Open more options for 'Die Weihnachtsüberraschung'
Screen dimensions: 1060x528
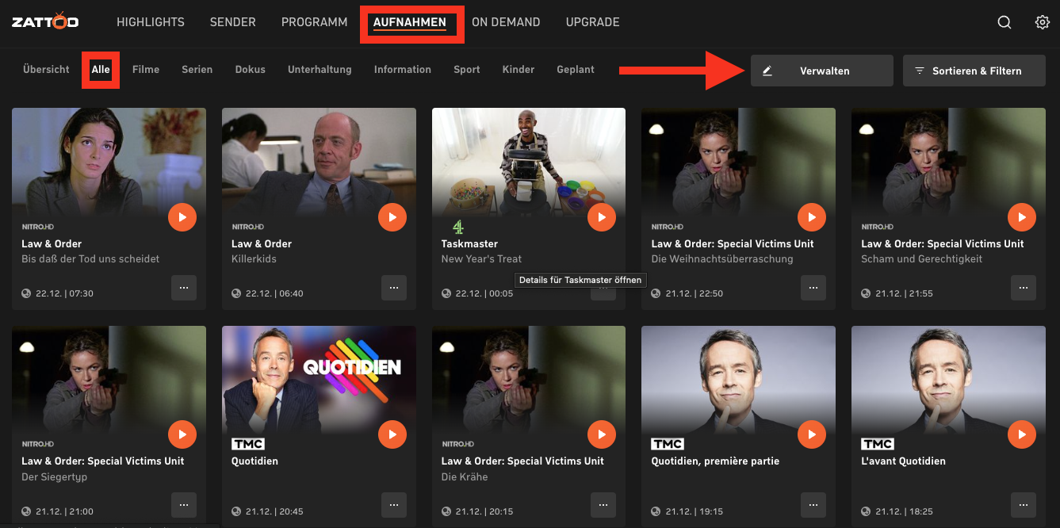tap(813, 288)
